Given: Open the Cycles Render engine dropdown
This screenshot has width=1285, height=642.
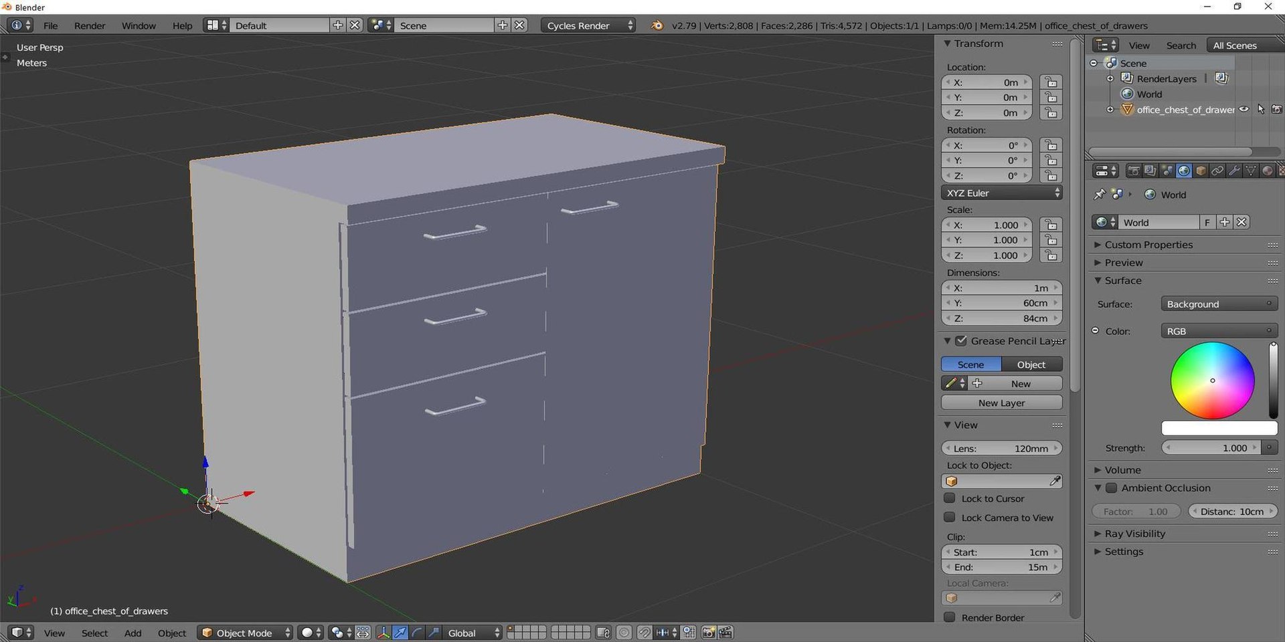Looking at the screenshot, I should point(588,25).
